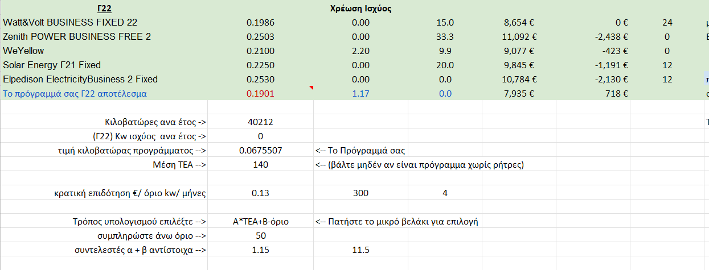Select the WeYellow row label
This screenshot has height=270, width=709.
pyautogui.click(x=104, y=51)
